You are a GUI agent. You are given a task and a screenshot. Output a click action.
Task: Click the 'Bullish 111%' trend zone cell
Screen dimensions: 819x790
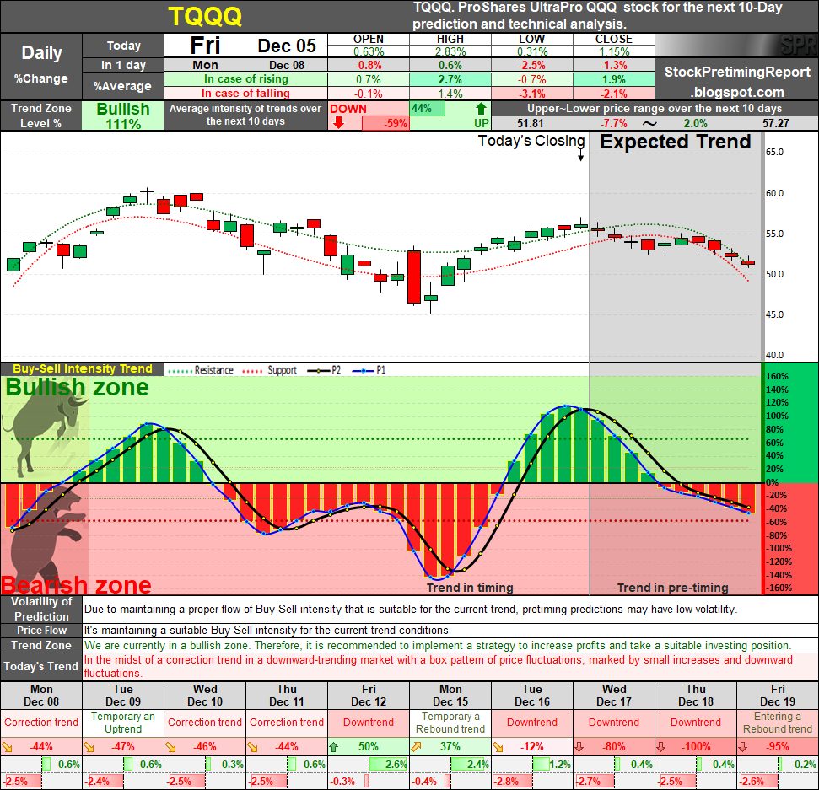(x=123, y=116)
